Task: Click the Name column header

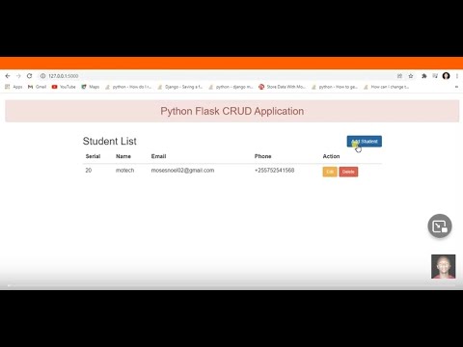Action: 123,156
